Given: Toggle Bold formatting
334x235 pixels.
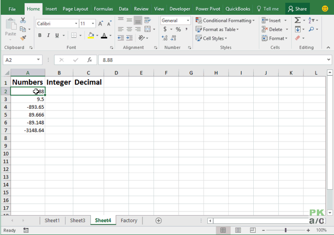Looking at the screenshot, I should coord(40,35).
